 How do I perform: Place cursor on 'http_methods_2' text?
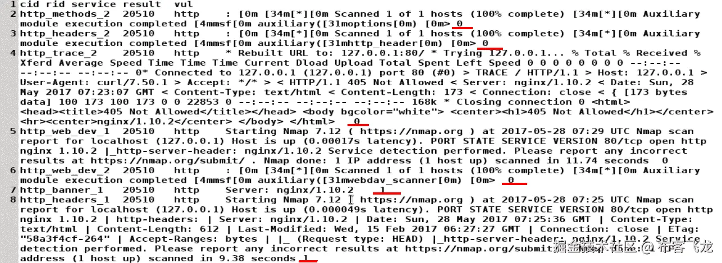coord(66,13)
